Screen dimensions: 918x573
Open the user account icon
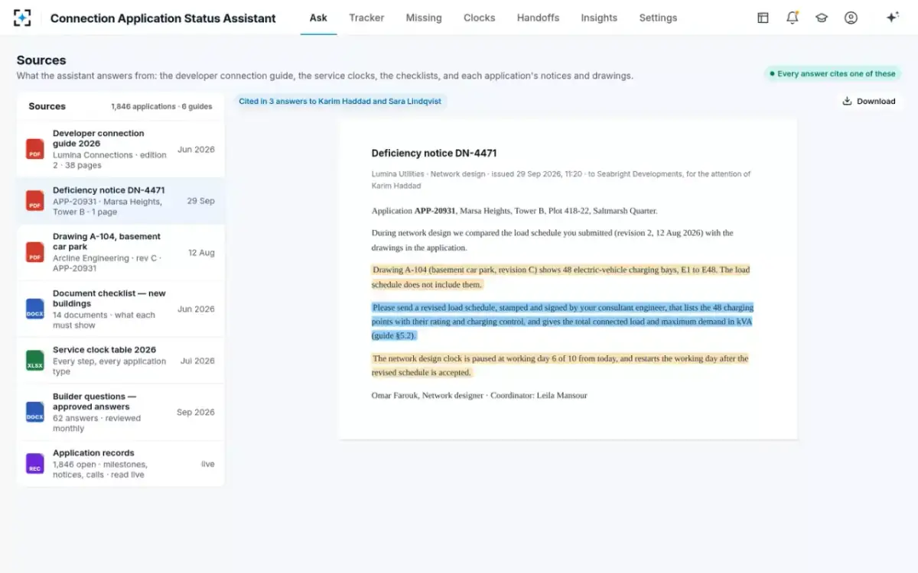coord(851,18)
